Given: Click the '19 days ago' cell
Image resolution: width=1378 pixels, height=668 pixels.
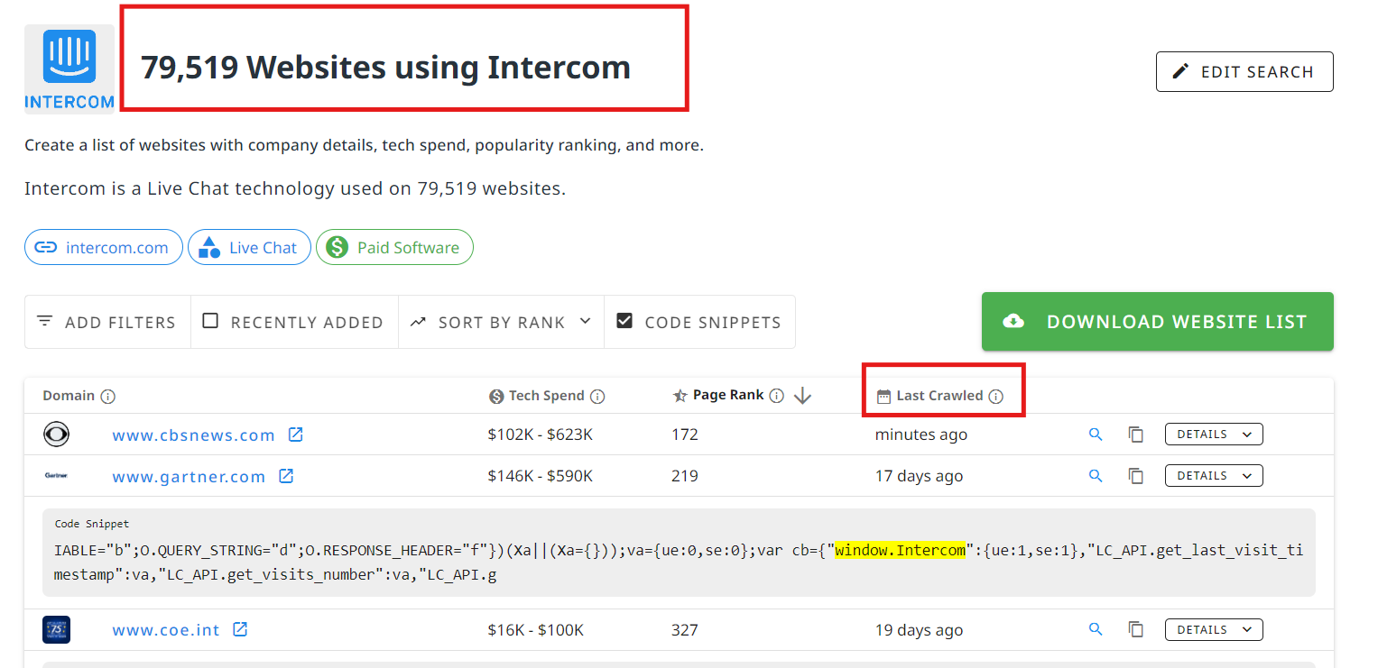Looking at the screenshot, I should click(x=919, y=630).
